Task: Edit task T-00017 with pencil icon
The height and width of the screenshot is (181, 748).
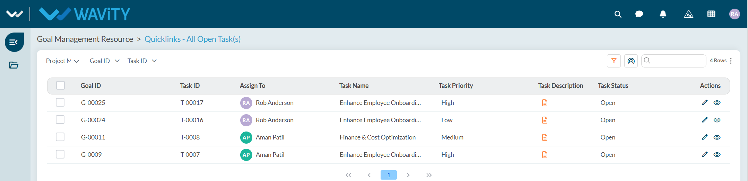Action: [x=705, y=102]
